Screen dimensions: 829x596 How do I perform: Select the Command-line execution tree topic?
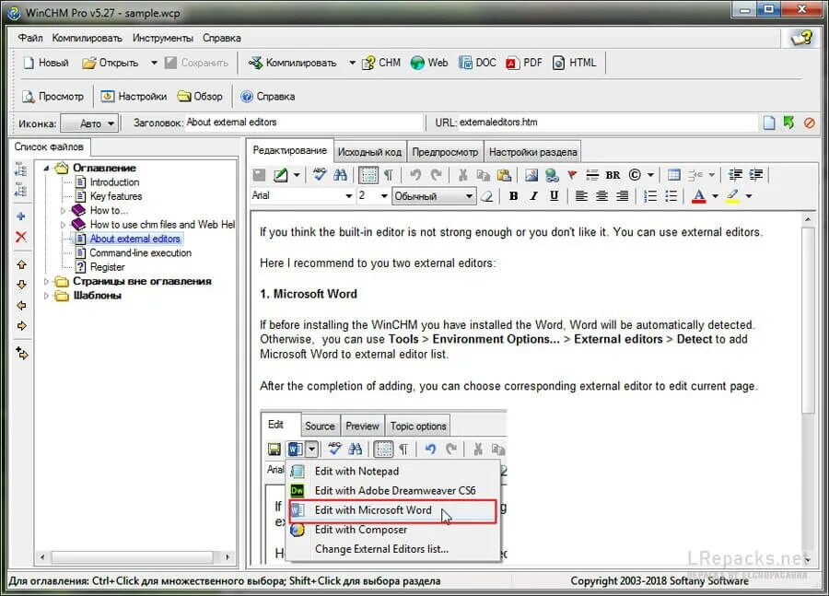[x=140, y=253]
